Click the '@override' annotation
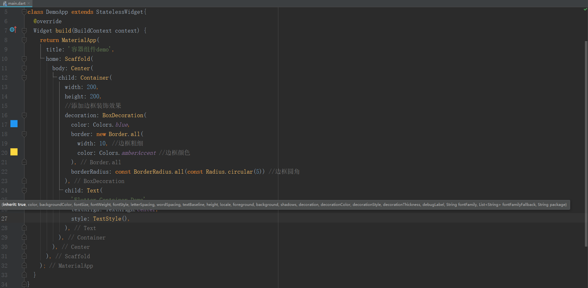The image size is (588, 288). (48, 21)
